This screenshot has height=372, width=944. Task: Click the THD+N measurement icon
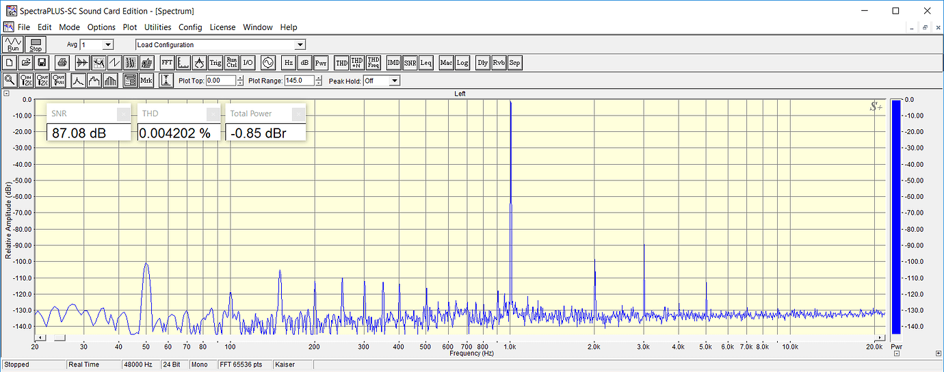point(356,63)
